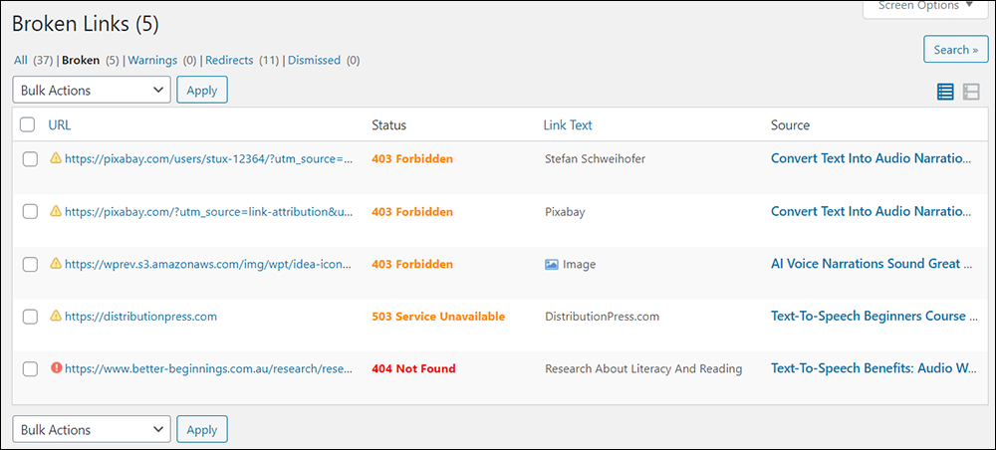The width and height of the screenshot is (996, 450).
Task: Select checkbox for 404 Not Found row
Action: pos(30,368)
